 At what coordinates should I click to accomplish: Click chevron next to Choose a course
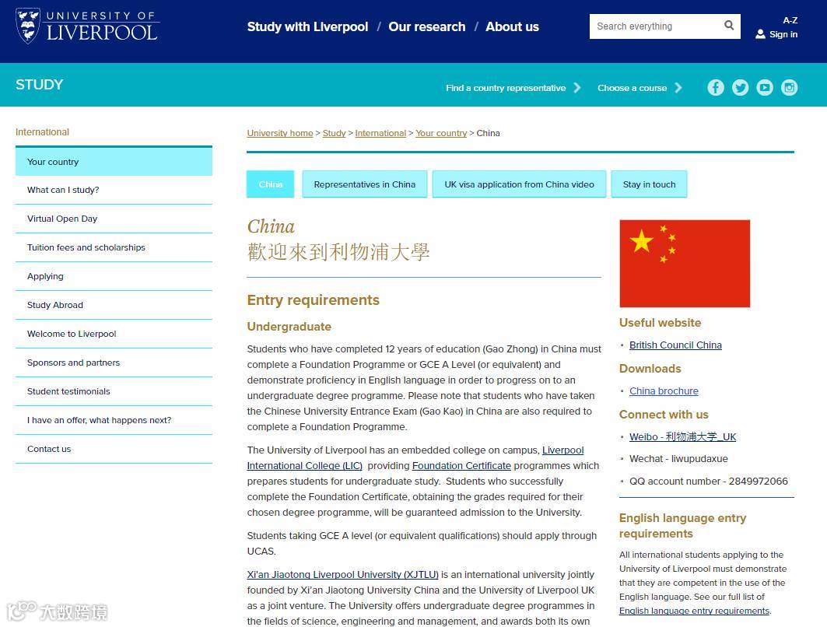tap(678, 88)
